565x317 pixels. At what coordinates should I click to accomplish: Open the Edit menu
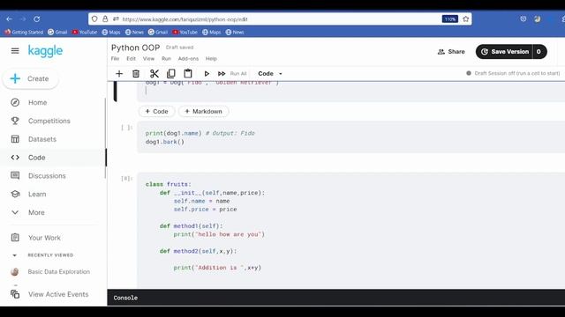coord(131,59)
